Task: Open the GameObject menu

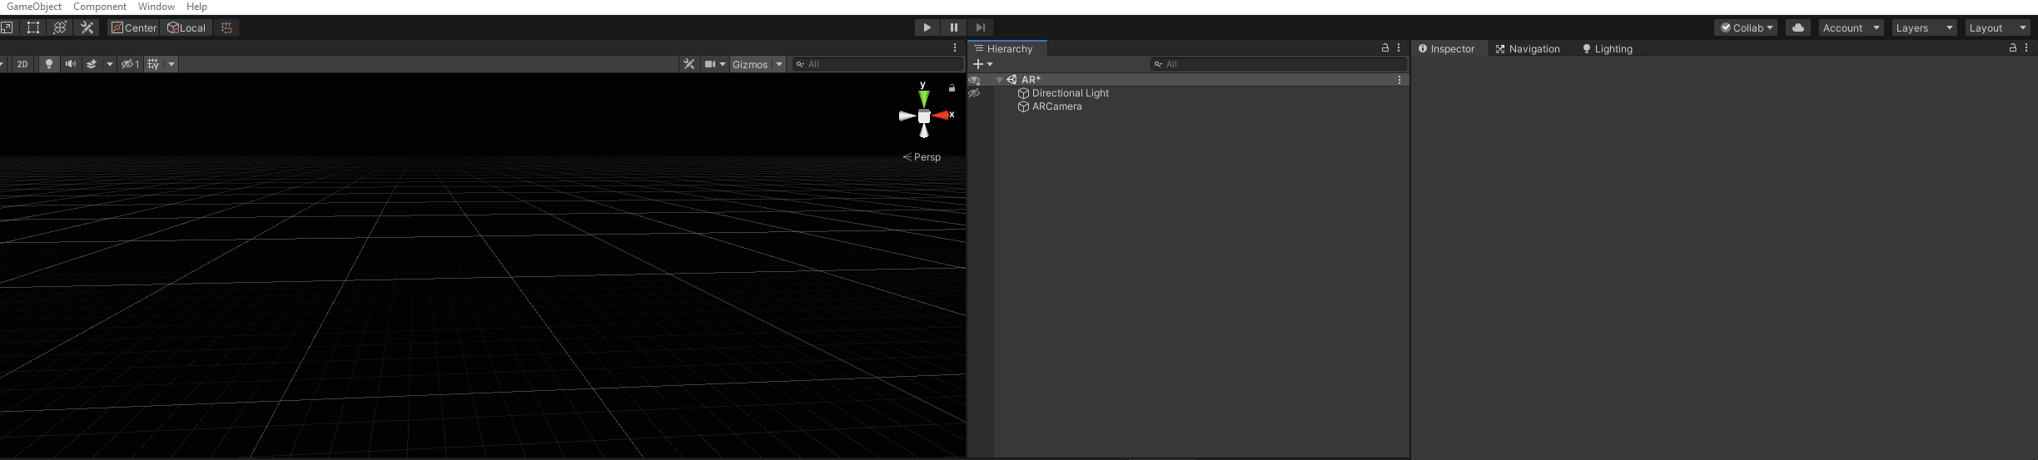Action: 34,7
